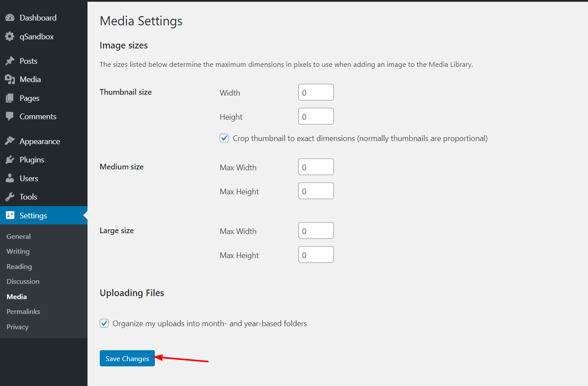588x386 pixels.
Task: Go to General settings submenu item
Action: 18,237
